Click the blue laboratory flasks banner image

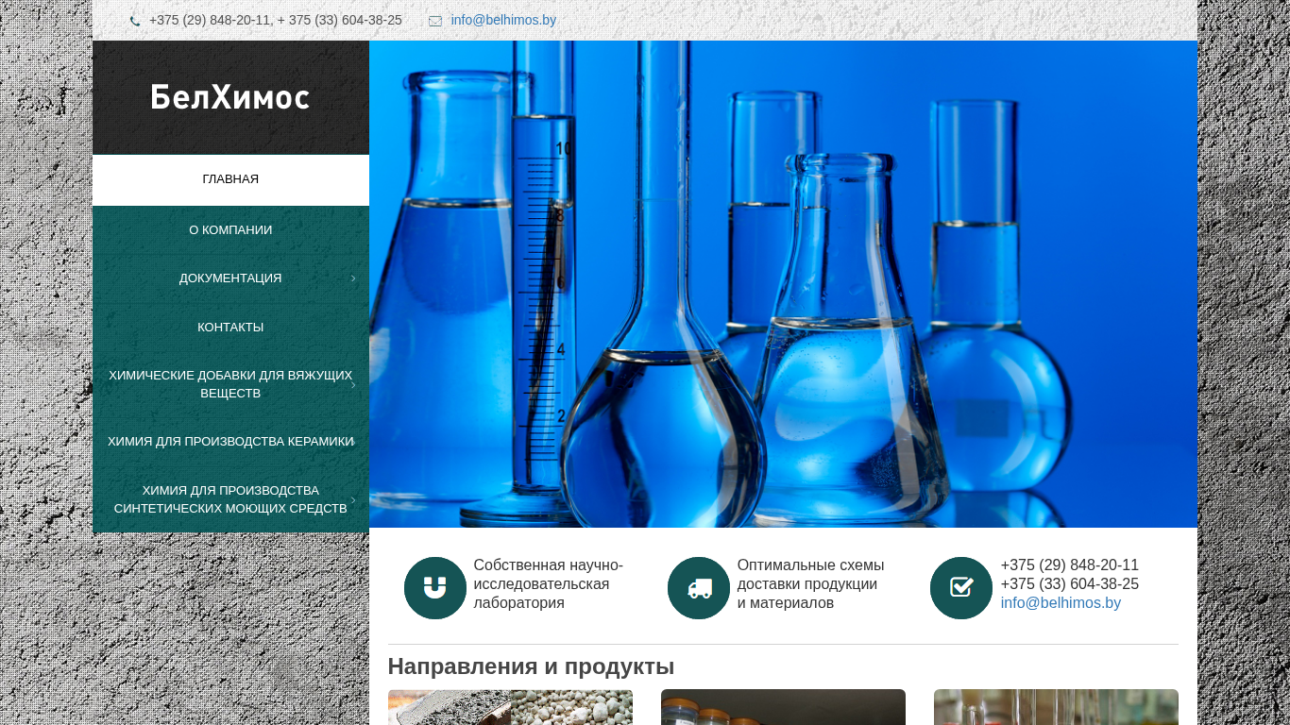pos(783,283)
